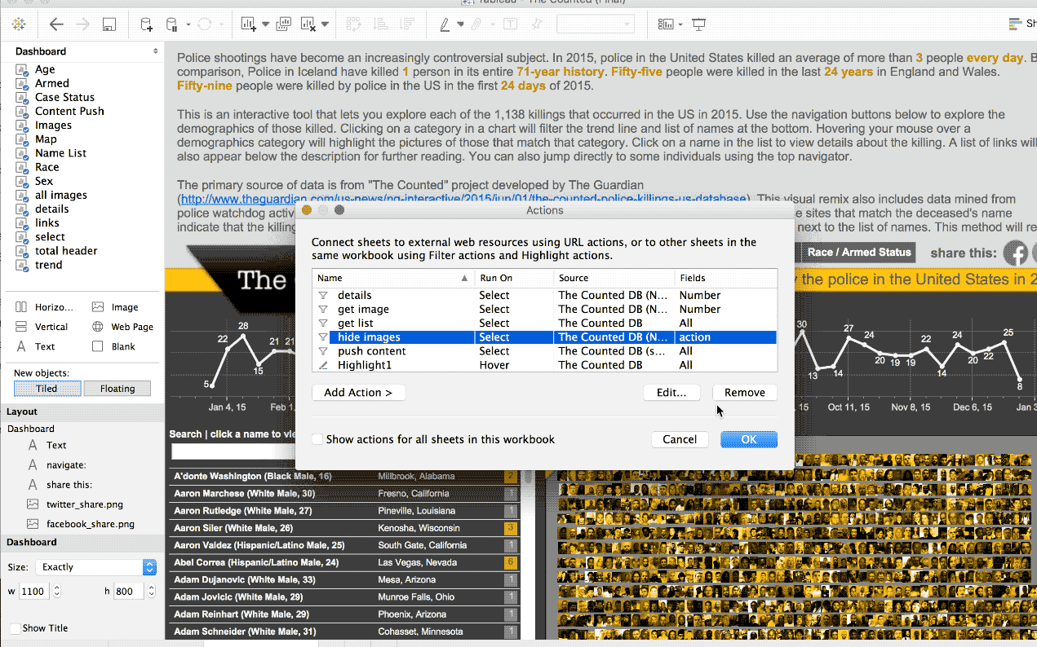Click the Duplicate Sheet icon
The width and height of the screenshot is (1037, 647).
[285, 24]
